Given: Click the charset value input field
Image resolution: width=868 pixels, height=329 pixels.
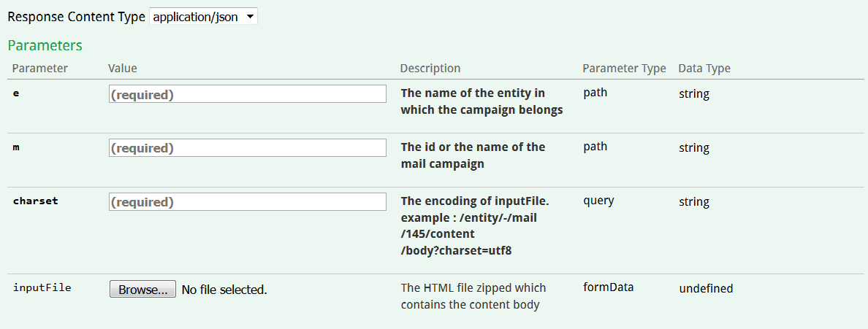Looking at the screenshot, I should click(x=247, y=202).
